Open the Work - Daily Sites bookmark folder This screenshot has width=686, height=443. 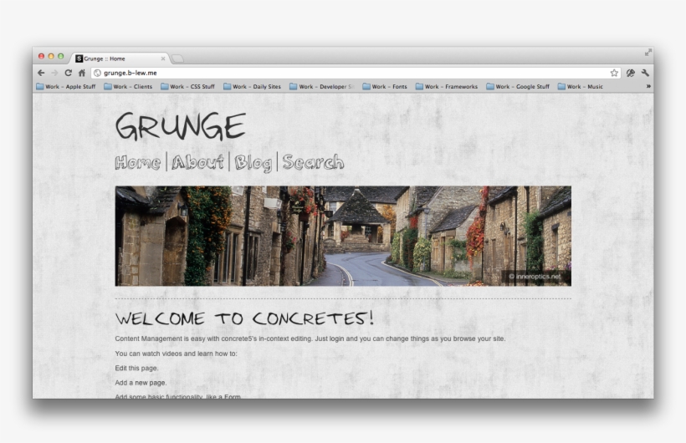pyautogui.click(x=252, y=87)
